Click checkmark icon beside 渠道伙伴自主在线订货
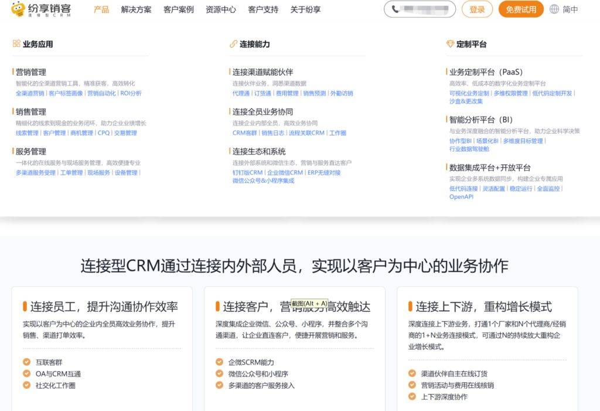Image resolution: width=600 pixels, height=411 pixels. pos(412,373)
